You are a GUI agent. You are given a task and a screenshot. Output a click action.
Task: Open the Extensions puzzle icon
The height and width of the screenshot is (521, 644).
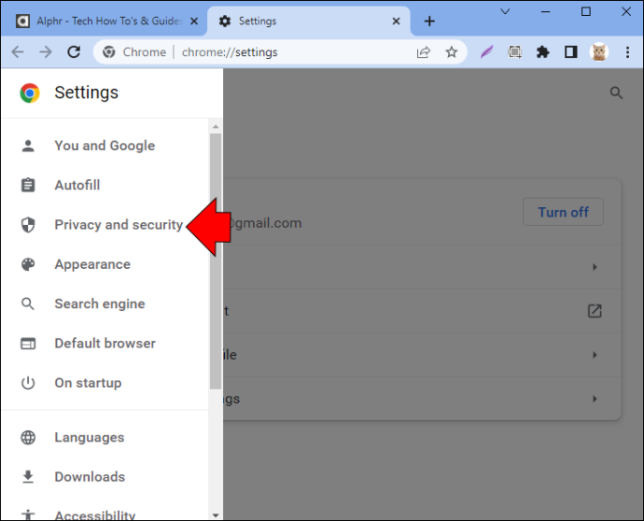click(x=542, y=52)
